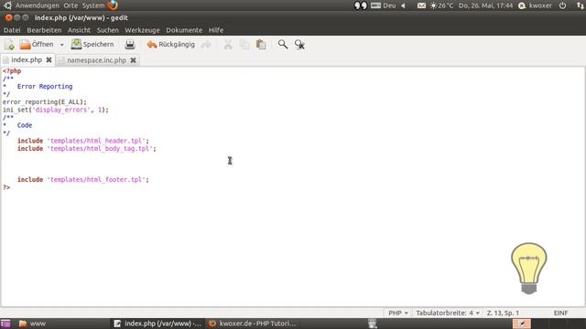
Task: Click workspace switcher in bottom panel
Action: (x=522, y=324)
